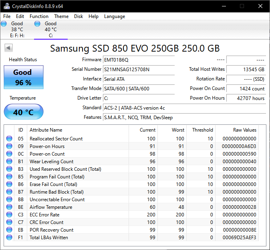Click Total Host Writes value 13545 GB
This screenshot has height=250, width=270.
pos(246,70)
